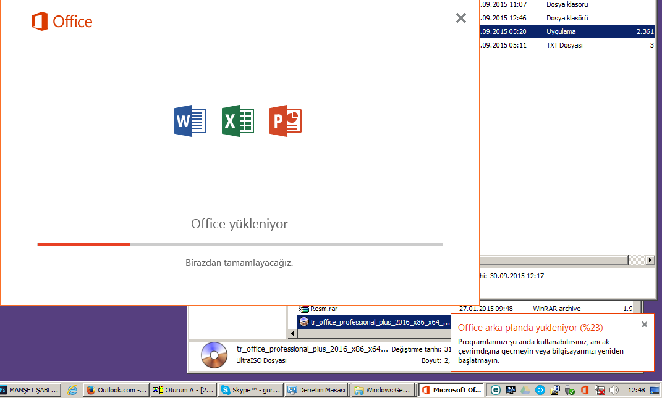Switch to Outlook.com Firefox taskbar button
Image resolution: width=662 pixels, height=398 pixels.
click(116, 390)
